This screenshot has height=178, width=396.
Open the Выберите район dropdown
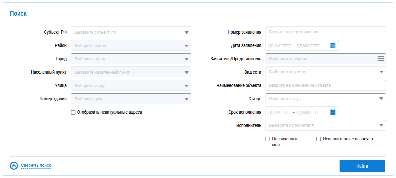pyautogui.click(x=131, y=46)
